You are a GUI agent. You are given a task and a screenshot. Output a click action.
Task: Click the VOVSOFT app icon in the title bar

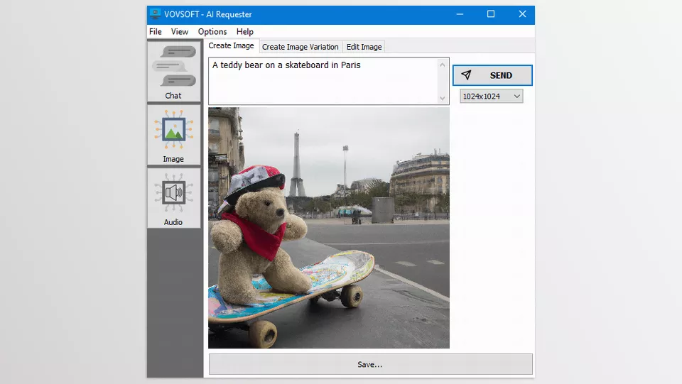[155, 14]
